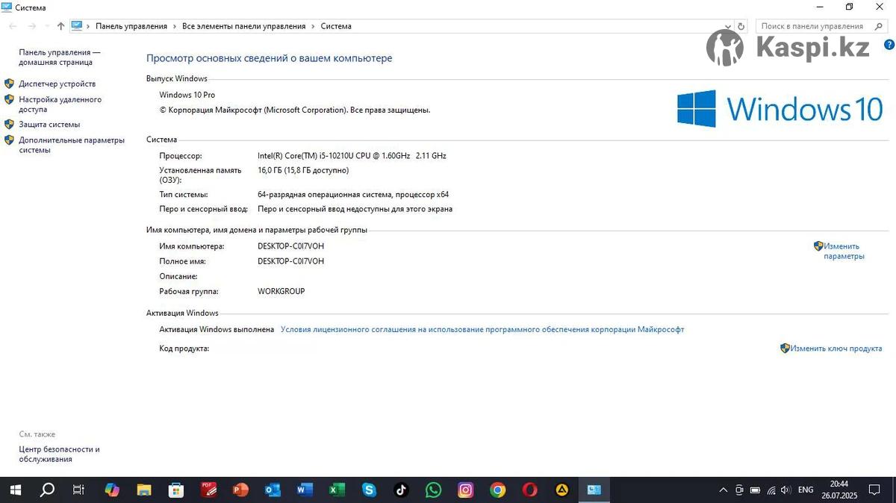Launch Word from the taskbar
Image resolution: width=896 pixels, height=503 pixels.
[x=305, y=490]
